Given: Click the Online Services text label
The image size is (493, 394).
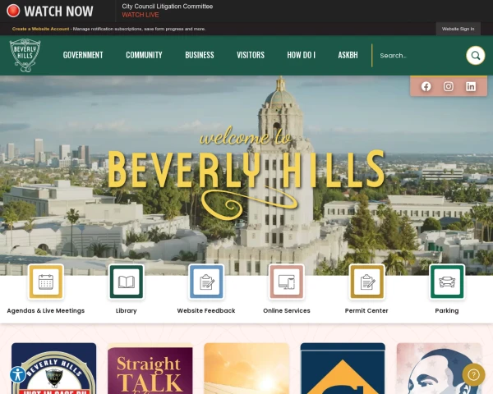Looking at the screenshot, I should (x=287, y=311).
